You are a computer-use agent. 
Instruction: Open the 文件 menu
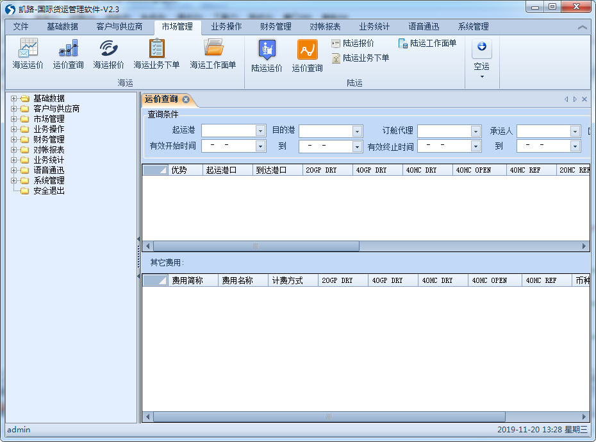(21, 27)
